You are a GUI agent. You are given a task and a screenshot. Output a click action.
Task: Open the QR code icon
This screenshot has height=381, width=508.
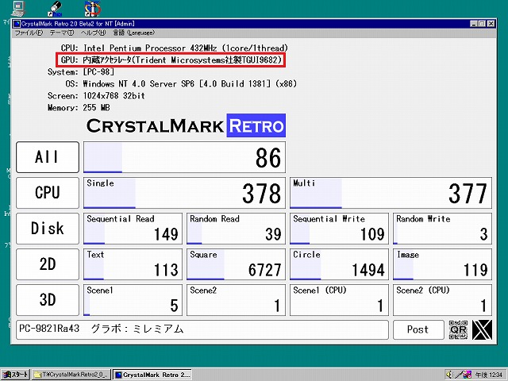tap(458, 329)
